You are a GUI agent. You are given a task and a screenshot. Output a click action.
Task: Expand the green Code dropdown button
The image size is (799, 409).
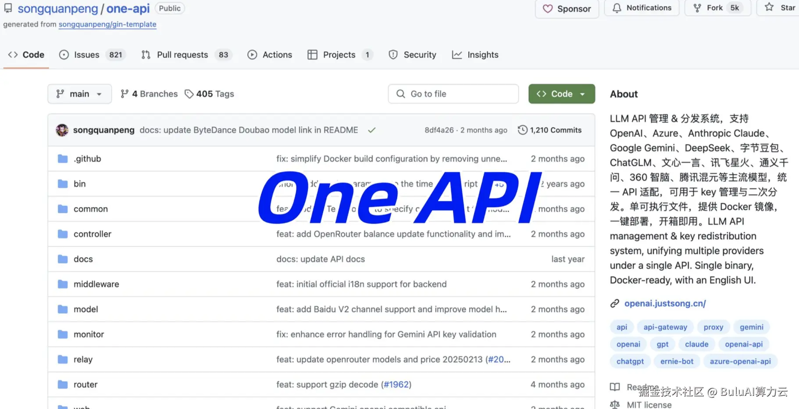point(561,94)
